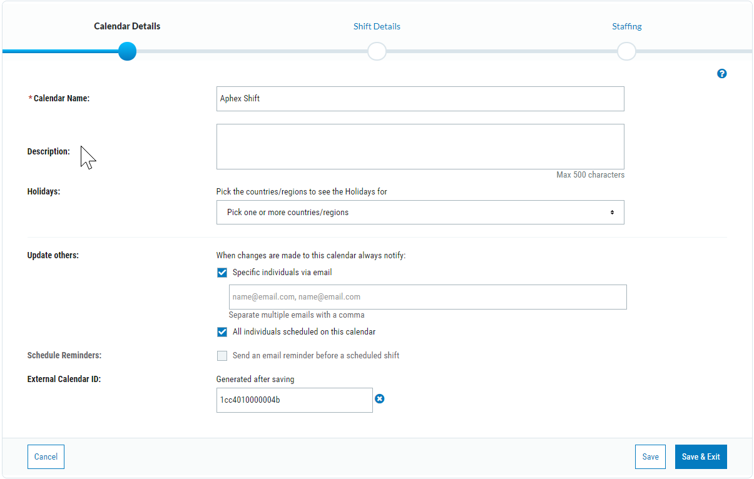The width and height of the screenshot is (754, 479).
Task: Uncheck Specific individuals via email
Action: click(x=222, y=273)
